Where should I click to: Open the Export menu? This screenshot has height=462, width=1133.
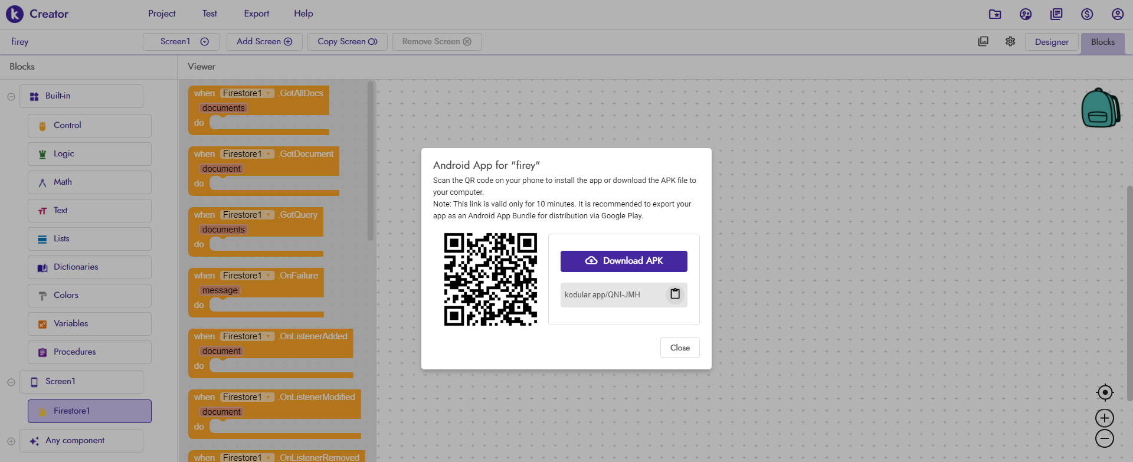point(256,14)
